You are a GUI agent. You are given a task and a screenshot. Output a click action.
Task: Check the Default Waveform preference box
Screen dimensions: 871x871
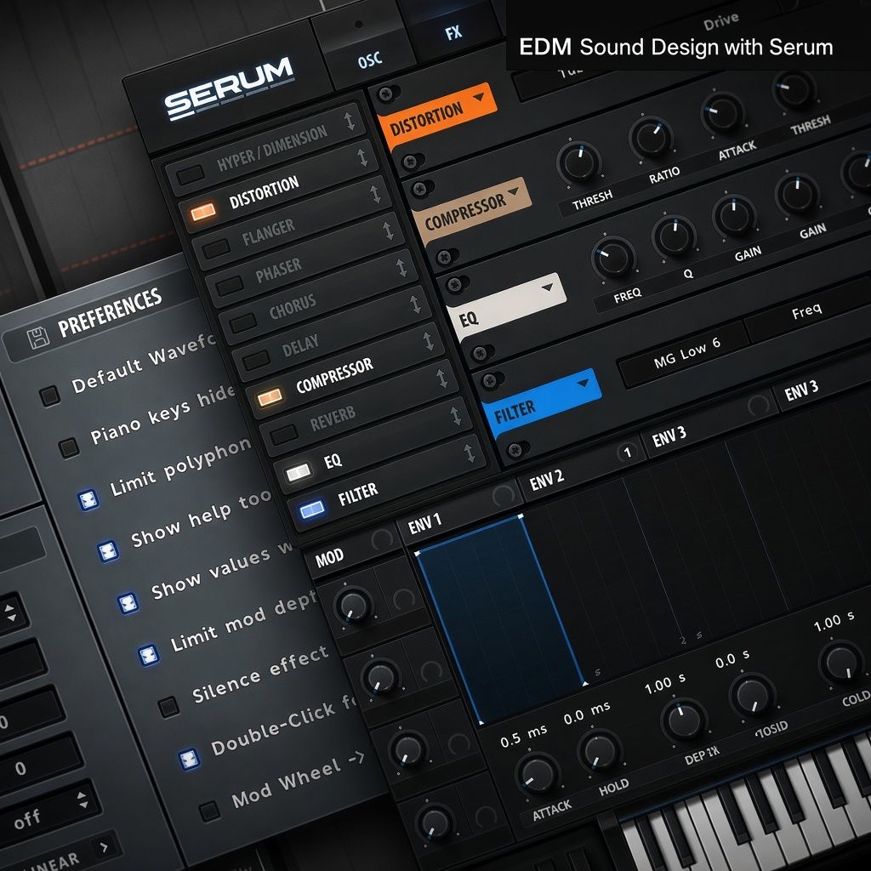coord(49,396)
